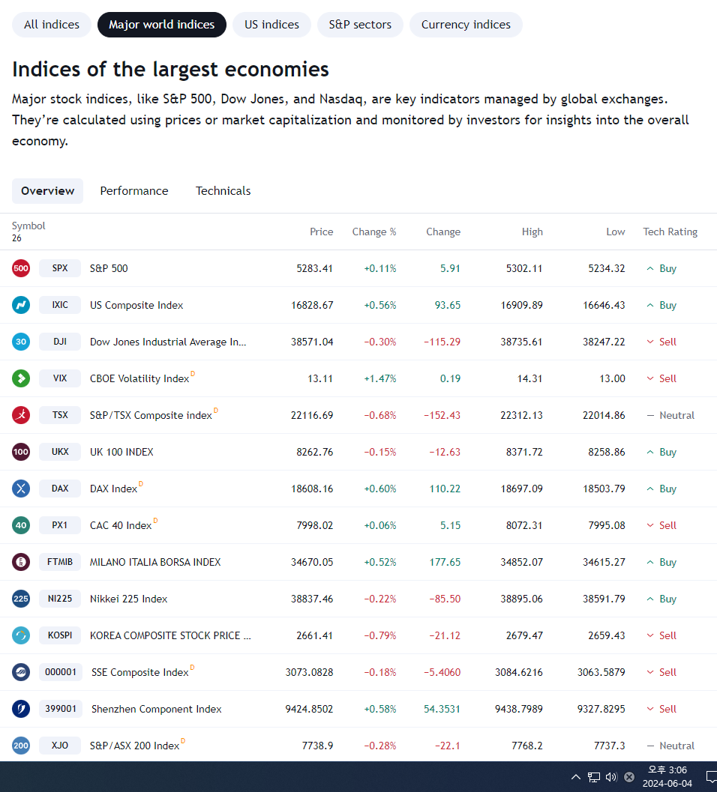
Task: Show hidden icons in system tray
Action: [576, 777]
